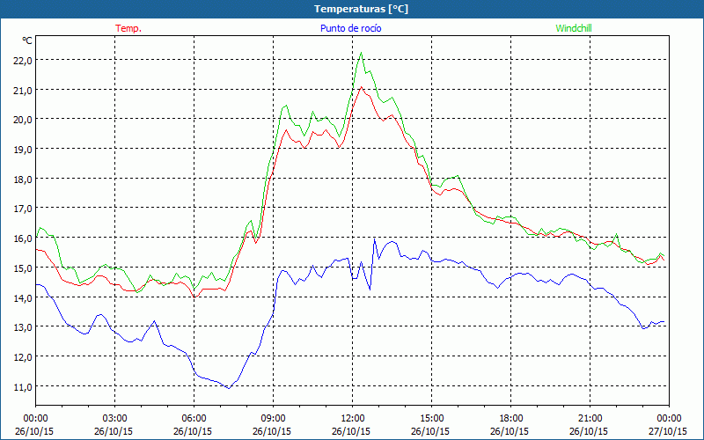
Task: Click the 22,0 y-axis value
Action: pyautogui.click(x=23, y=61)
